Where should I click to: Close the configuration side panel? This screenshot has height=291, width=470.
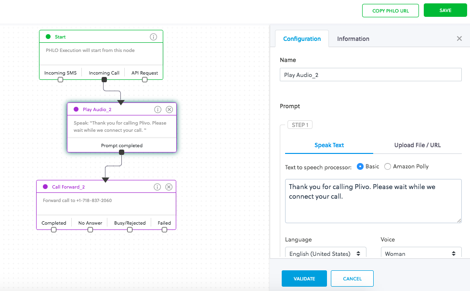(x=459, y=39)
